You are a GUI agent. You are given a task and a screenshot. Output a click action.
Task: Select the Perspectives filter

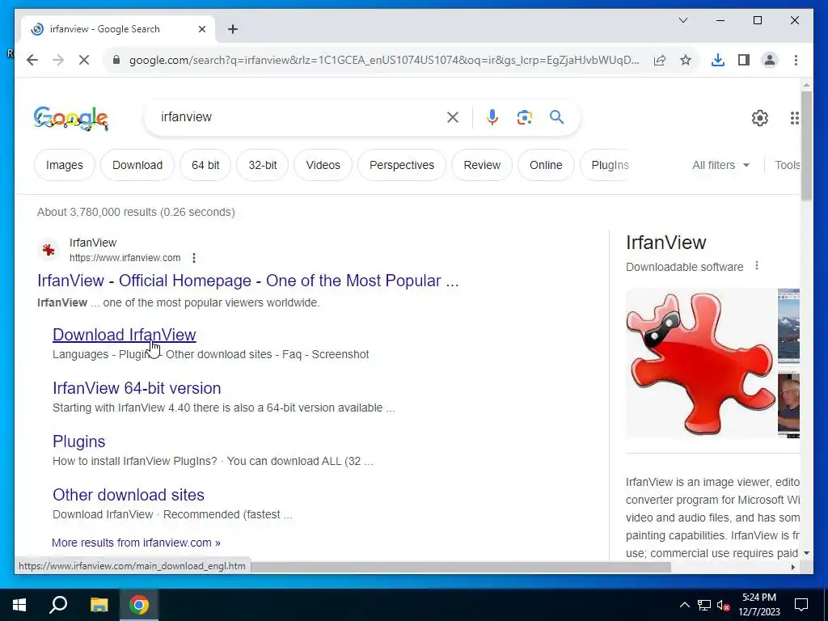[402, 165]
